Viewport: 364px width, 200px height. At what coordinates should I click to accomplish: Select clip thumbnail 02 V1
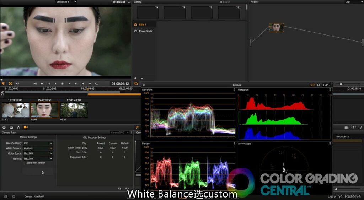pyautogui.click(x=45, y=110)
